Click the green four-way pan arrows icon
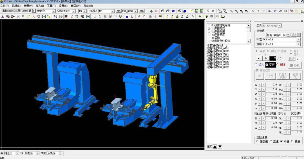Viewport: 304px width, 159px height. point(151,11)
